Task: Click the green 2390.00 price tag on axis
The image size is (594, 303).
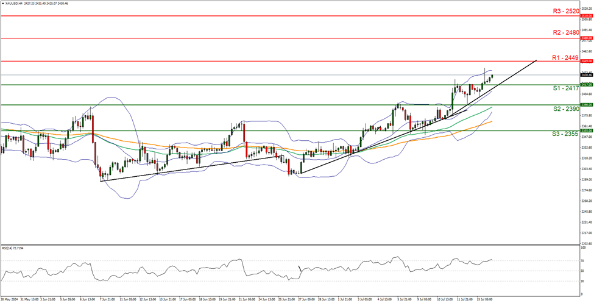Action: click(x=586, y=105)
